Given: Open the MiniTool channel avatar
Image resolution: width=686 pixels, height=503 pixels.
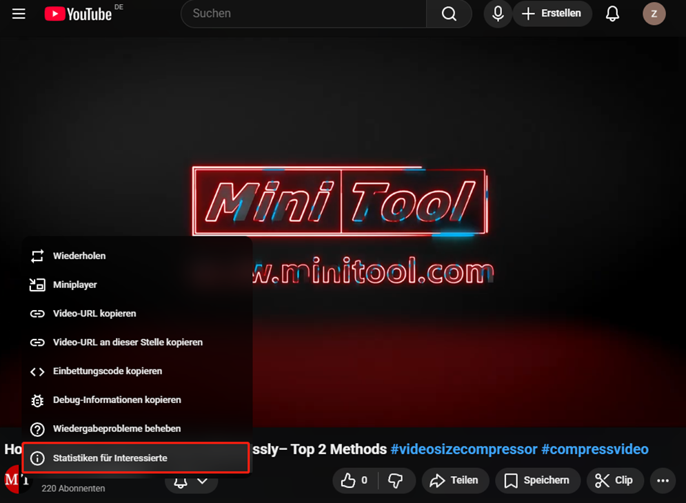Looking at the screenshot, I should (15, 480).
